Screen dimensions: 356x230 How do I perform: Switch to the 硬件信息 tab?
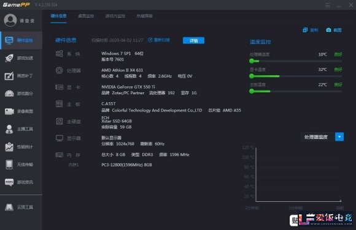pyautogui.click(x=58, y=16)
